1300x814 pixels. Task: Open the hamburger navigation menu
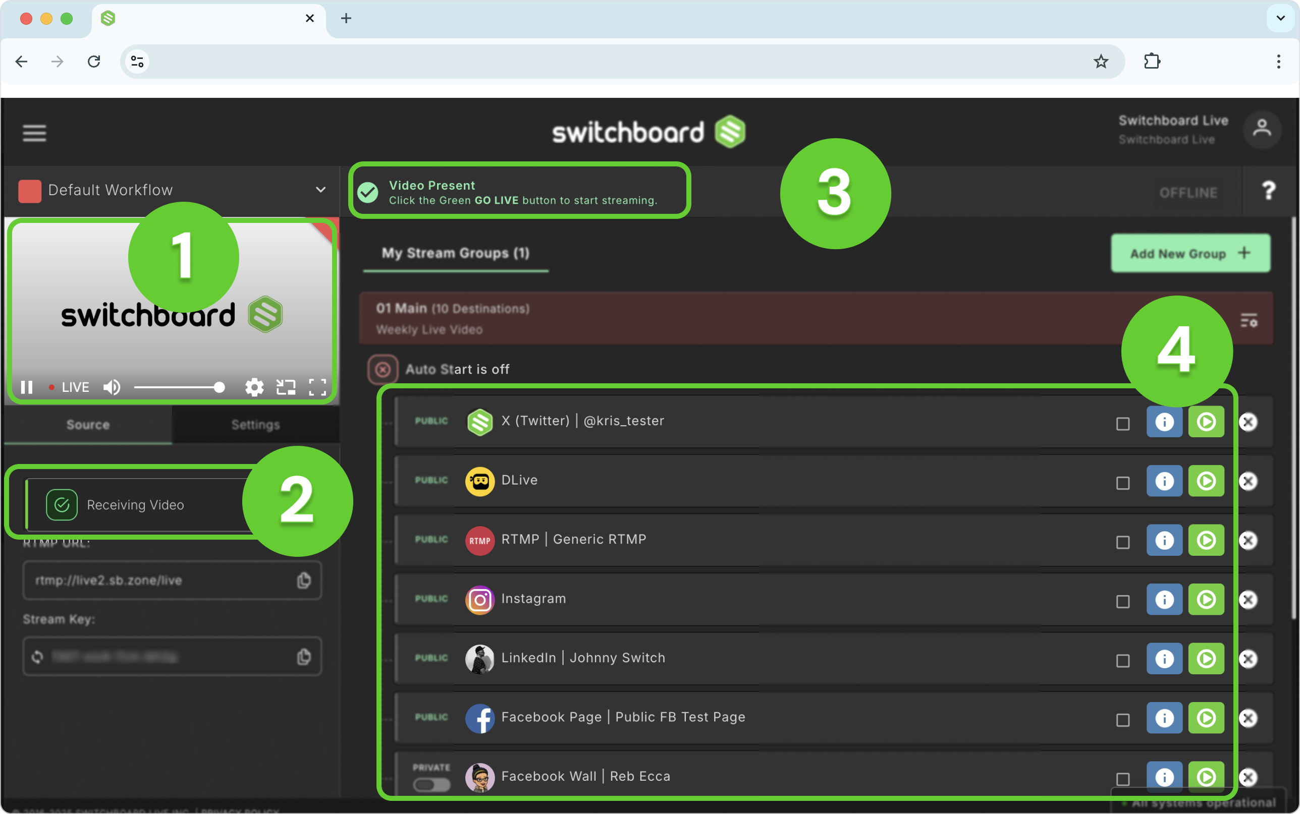tap(34, 133)
